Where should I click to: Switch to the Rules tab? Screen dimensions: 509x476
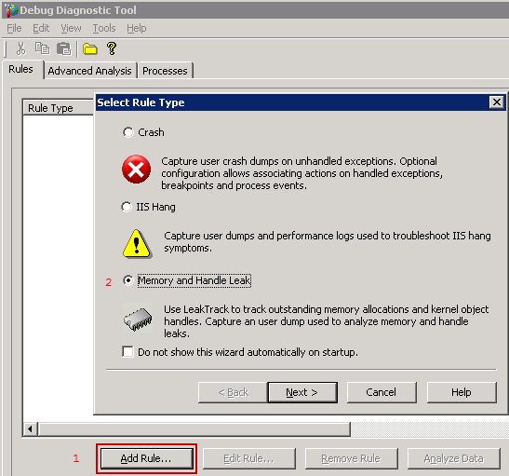[x=21, y=69]
